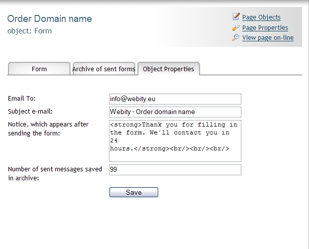Open the Archive of sent forms tab

pos(104,69)
